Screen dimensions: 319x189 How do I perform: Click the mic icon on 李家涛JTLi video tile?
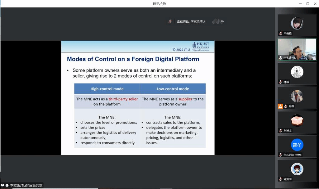point(281,58)
